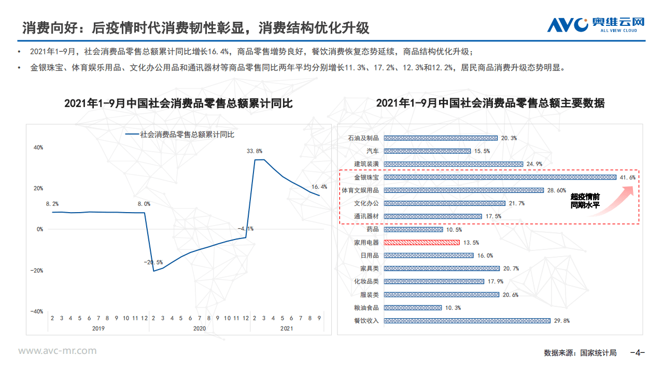Click the page number -4- indicator
Viewport: 663px width, 372px height.
(636, 352)
